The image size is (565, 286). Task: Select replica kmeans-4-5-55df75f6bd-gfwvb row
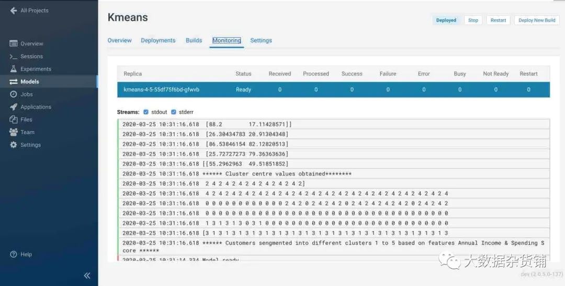point(333,90)
